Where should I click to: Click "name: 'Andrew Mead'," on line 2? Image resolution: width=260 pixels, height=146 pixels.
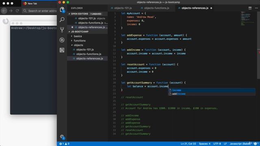click(x=141, y=17)
